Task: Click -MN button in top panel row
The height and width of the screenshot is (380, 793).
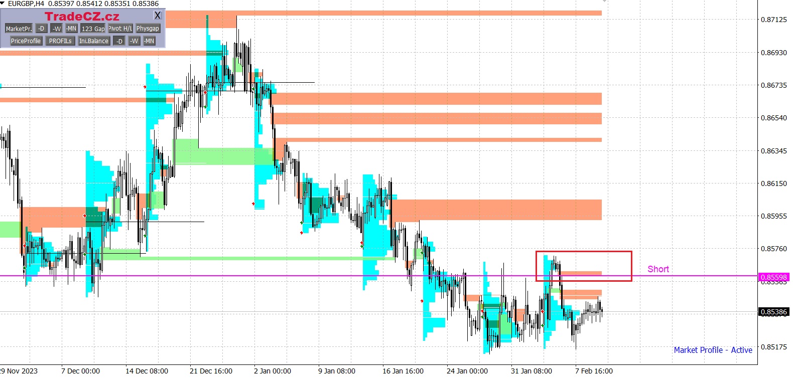Action: 71,29
